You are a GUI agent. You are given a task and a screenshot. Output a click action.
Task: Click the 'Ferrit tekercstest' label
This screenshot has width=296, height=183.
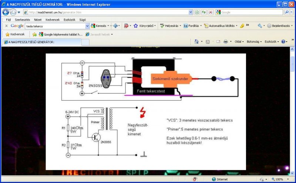click(151, 91)
